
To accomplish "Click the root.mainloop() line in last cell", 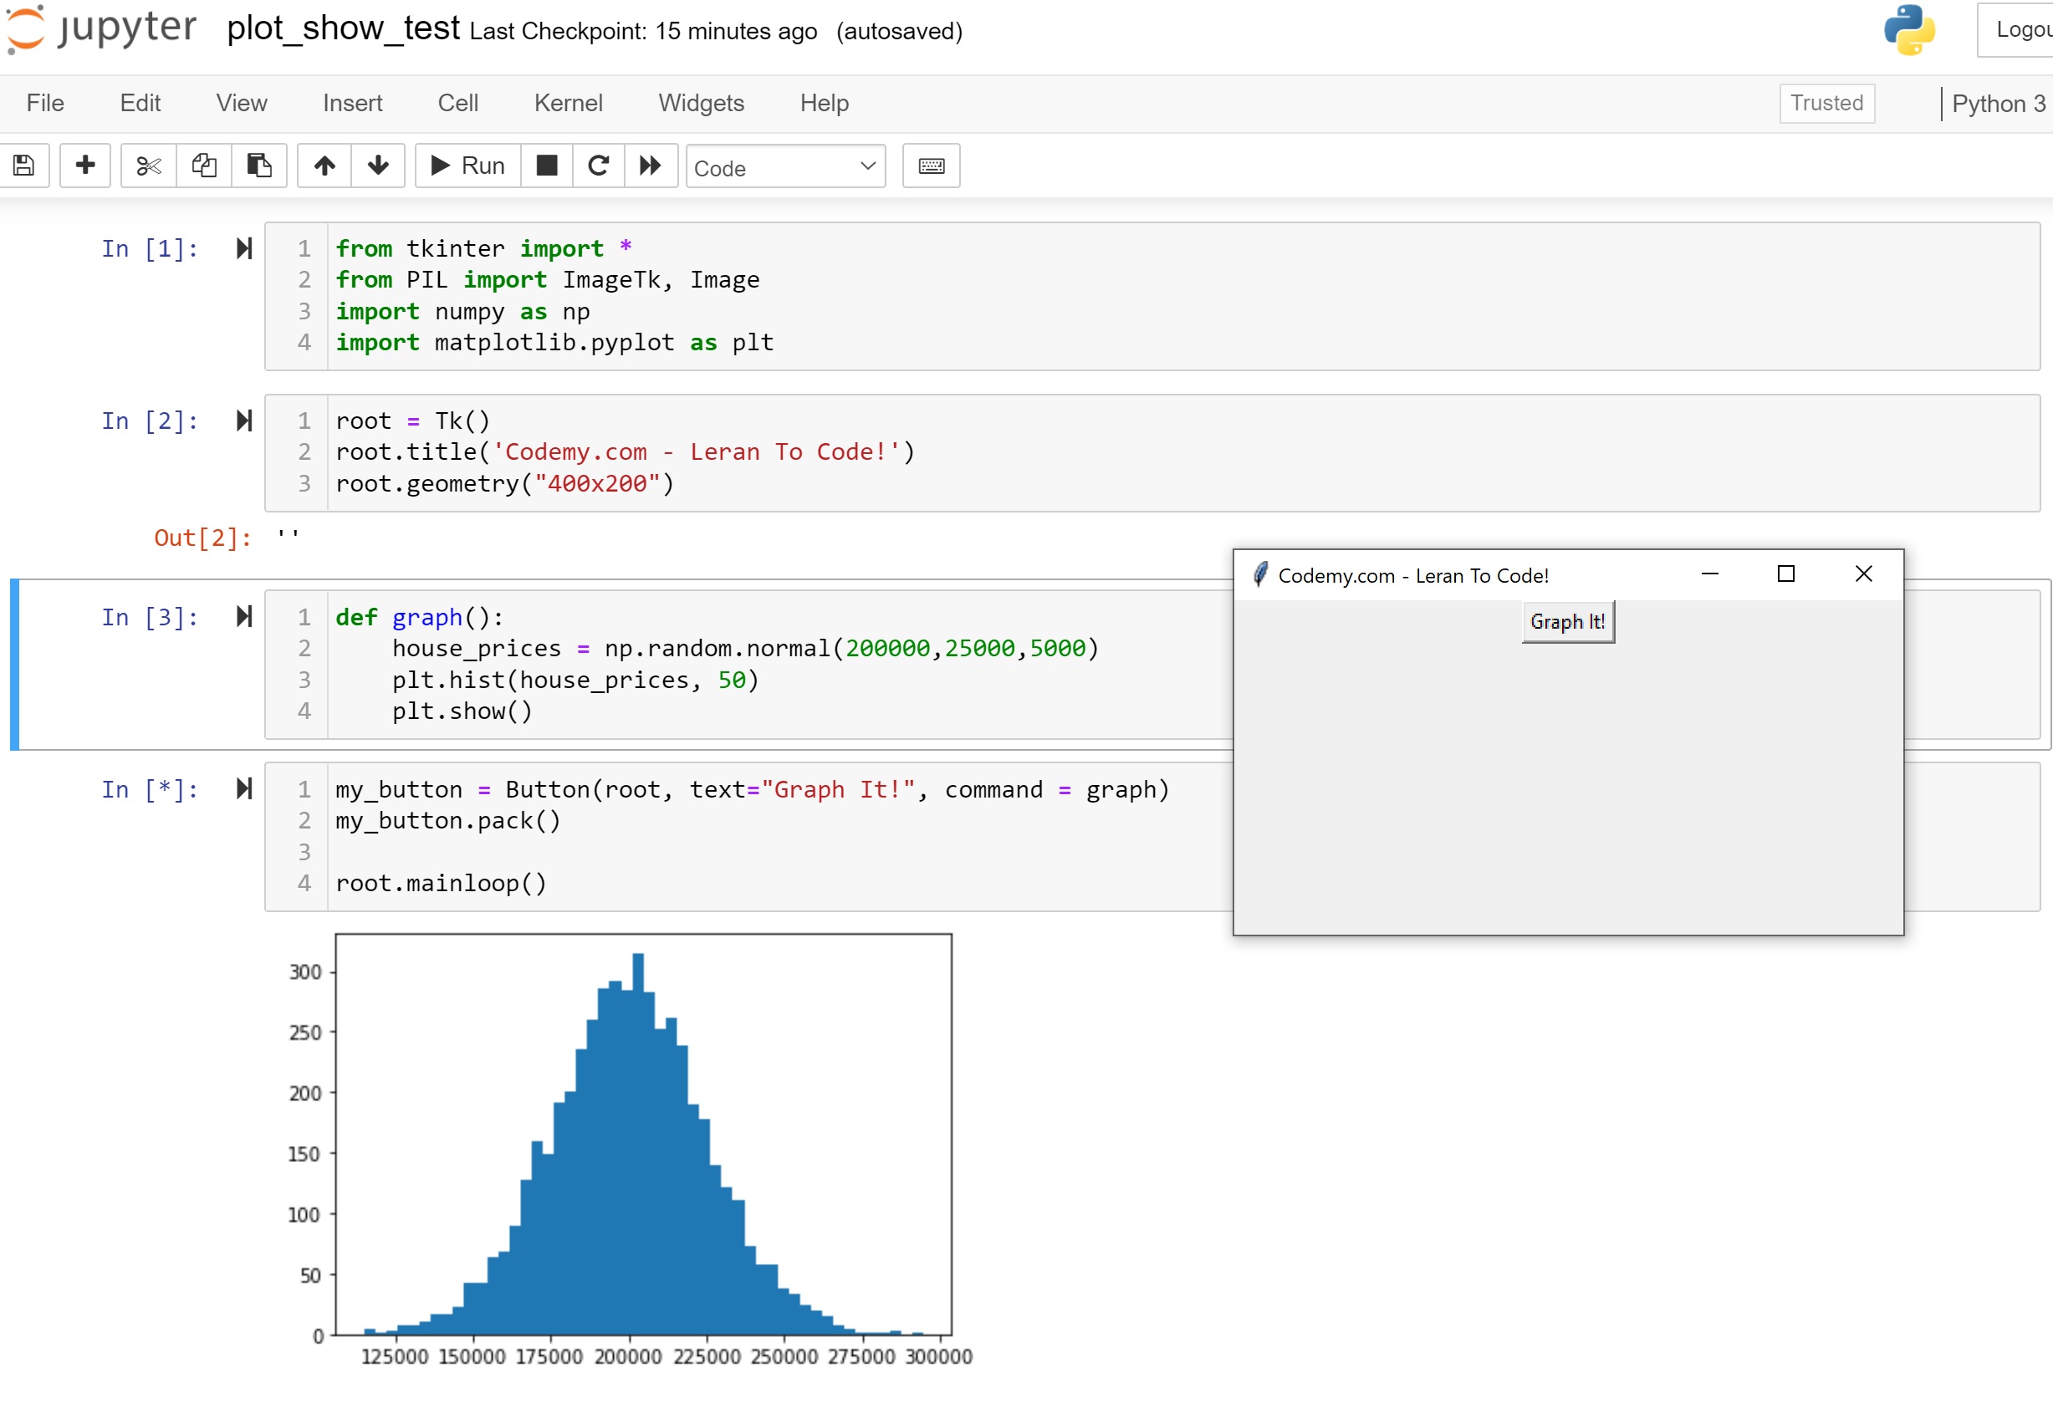I will (441, 883).
